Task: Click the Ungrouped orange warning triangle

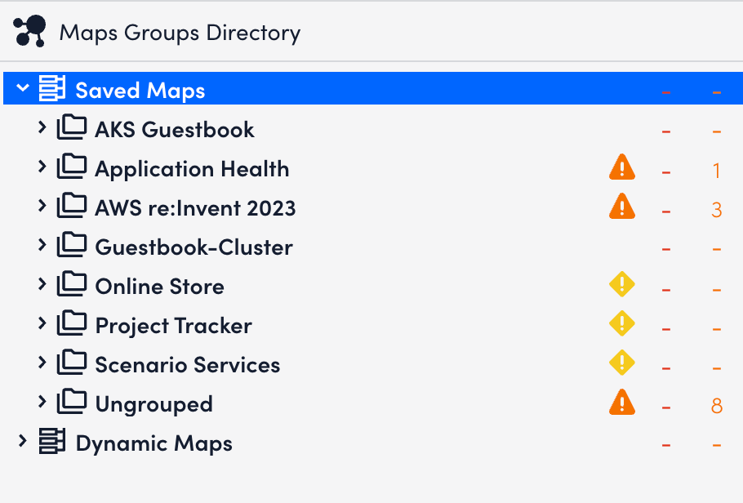Action: pyautogui.click(x=621, y=403)
